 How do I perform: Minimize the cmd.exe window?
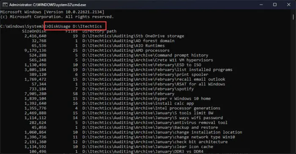coord(261,5)
